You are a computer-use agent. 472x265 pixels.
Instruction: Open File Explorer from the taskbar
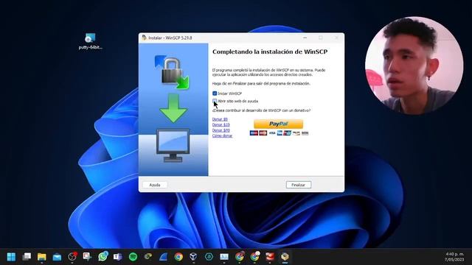tap(42, 257)
